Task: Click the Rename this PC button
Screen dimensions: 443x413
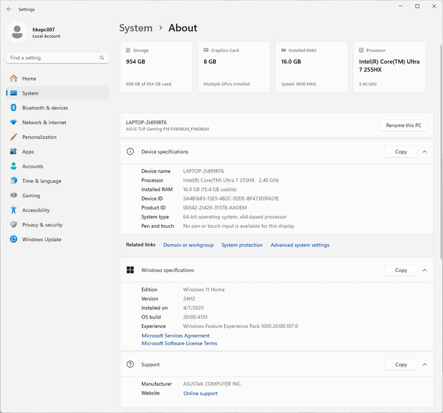Action: click(404, 126)
